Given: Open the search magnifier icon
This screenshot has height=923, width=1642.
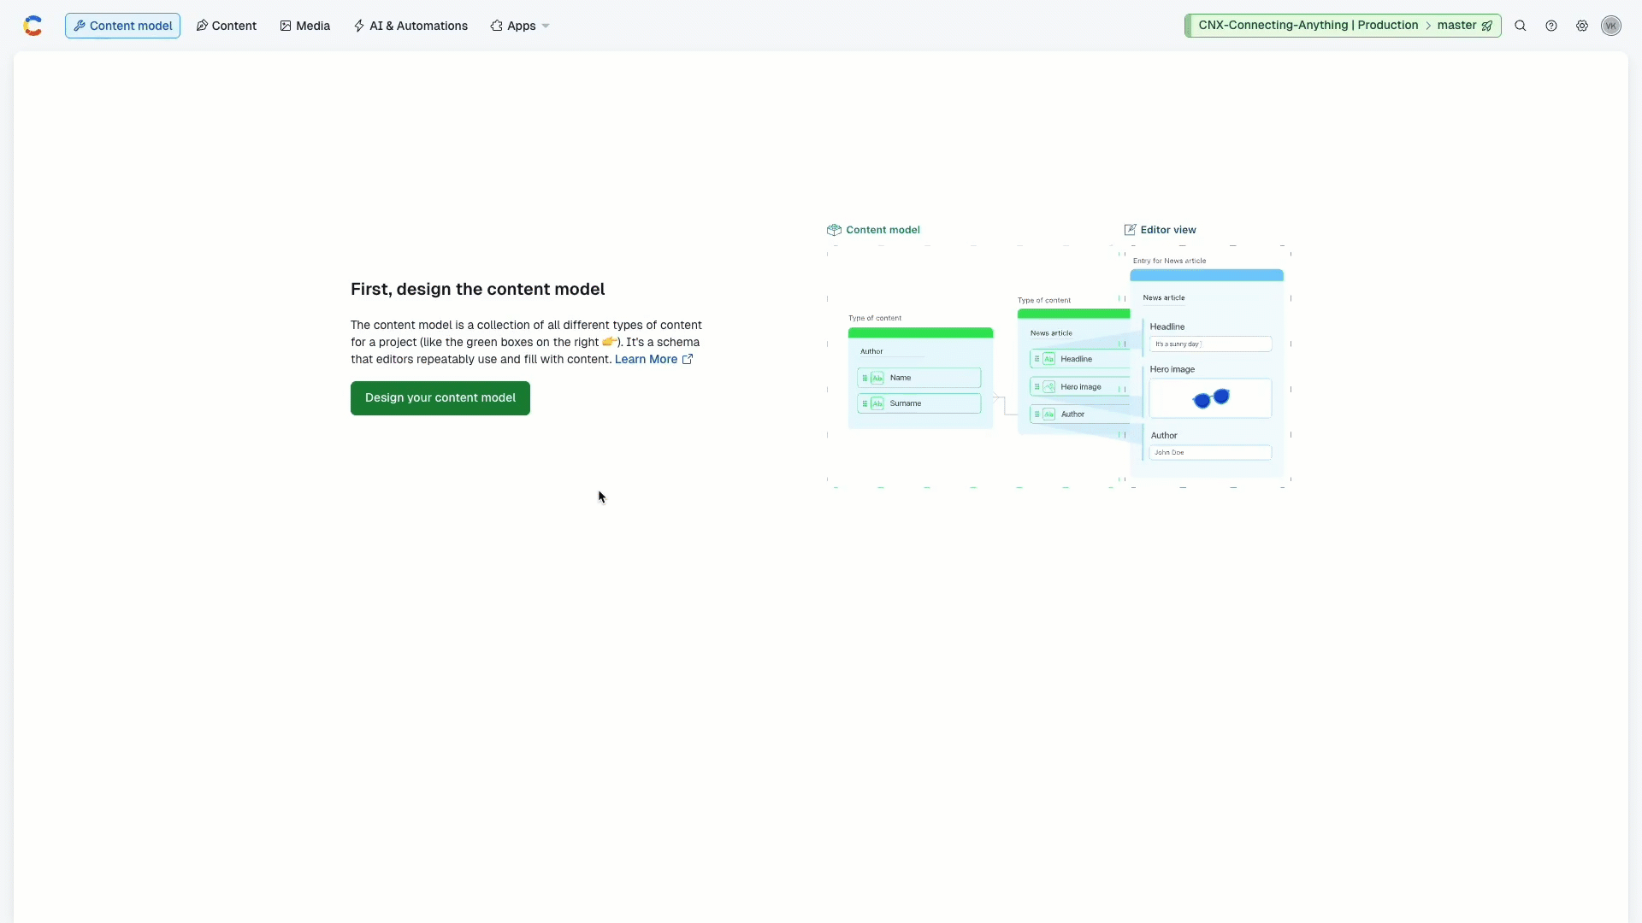Looking at the screenshot, I should coord(1521,26).
